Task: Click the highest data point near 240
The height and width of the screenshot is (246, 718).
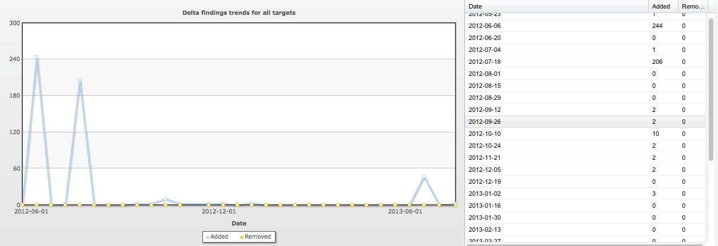Action: (x=37, y=57)
